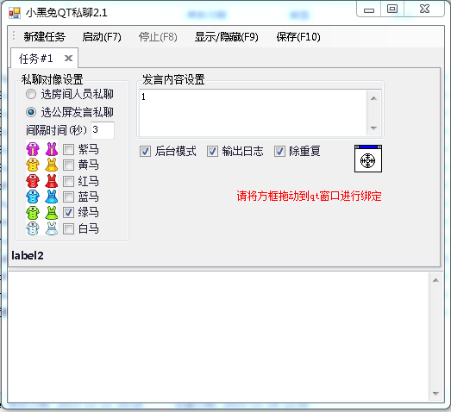Enable the 蓝马 checkbox
This screenshot has height=412, width=451.
(68, 197)
